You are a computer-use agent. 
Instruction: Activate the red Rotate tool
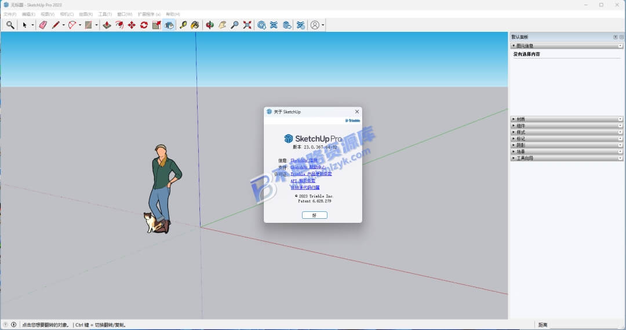(x=144, y=25)
